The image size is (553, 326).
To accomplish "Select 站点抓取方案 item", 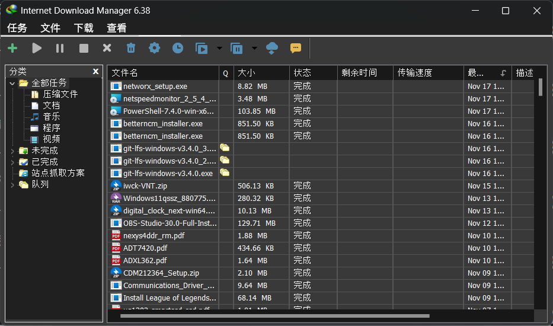I will tap(58, 173).
